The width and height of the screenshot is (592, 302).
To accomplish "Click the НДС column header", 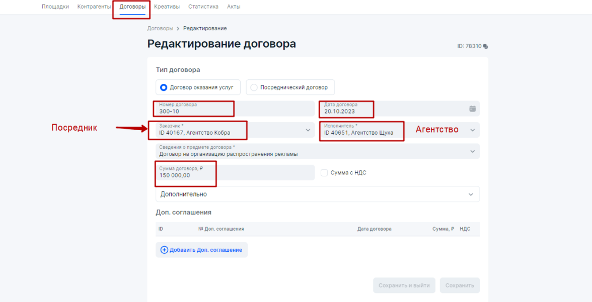I will (x=465, y=229).
